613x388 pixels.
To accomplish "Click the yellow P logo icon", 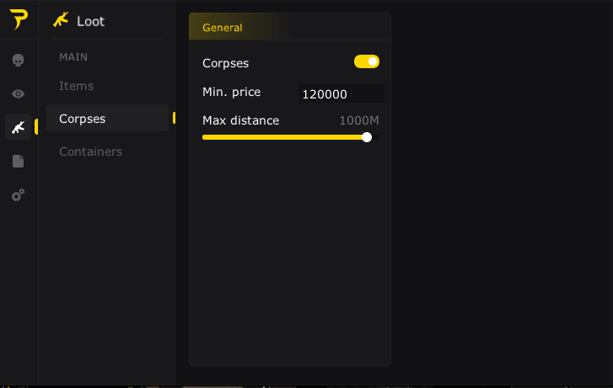I will pyautogui.click(x=19, y=20).
